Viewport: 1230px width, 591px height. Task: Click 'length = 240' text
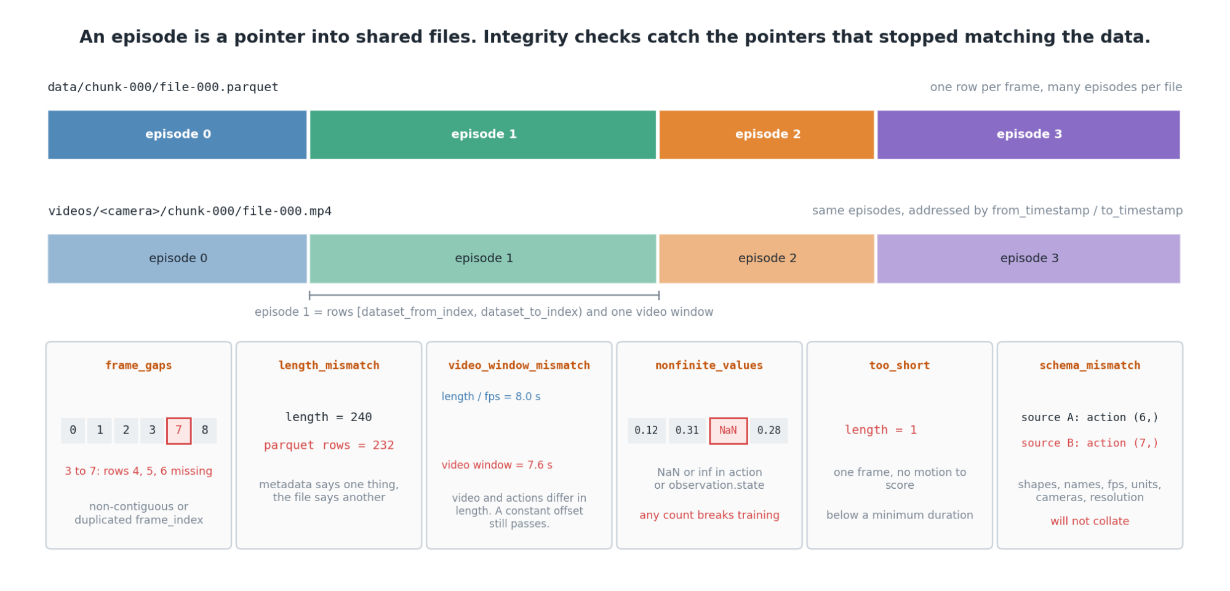pyautogui.click(x=329, y=417)
